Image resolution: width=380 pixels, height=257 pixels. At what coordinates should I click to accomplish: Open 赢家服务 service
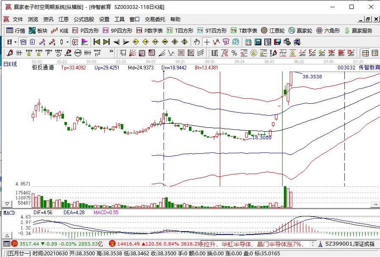[358, 30]
